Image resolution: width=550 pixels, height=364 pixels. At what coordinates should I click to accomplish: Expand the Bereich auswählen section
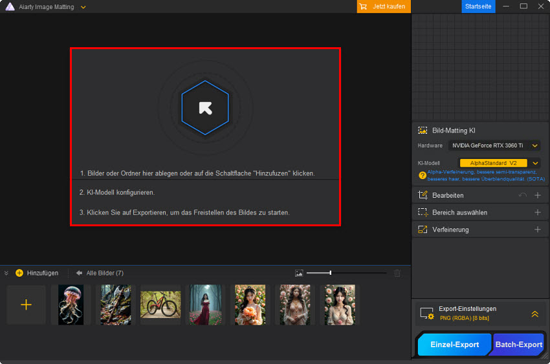(x=537, y=212)
